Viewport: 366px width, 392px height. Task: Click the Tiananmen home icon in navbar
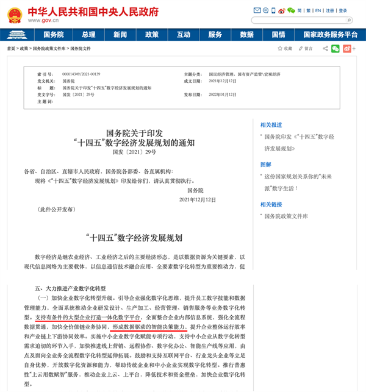(x=16, y=35)
